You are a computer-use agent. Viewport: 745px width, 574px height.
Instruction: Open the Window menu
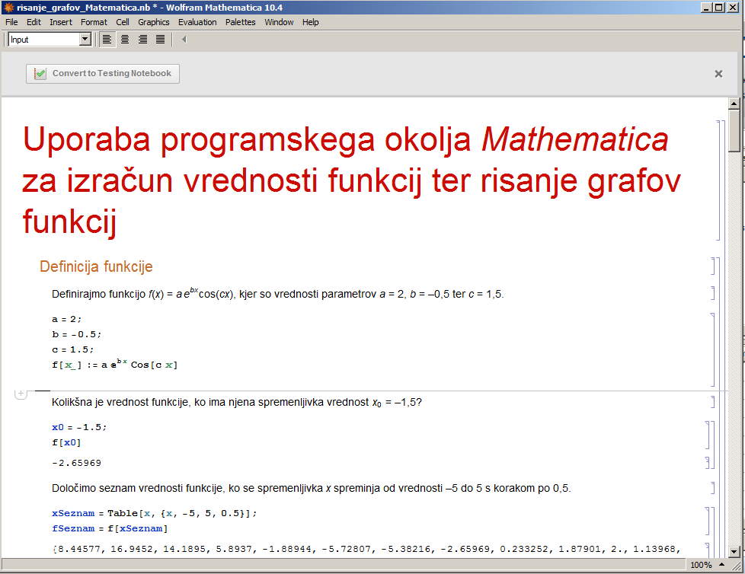click(279, 22)
